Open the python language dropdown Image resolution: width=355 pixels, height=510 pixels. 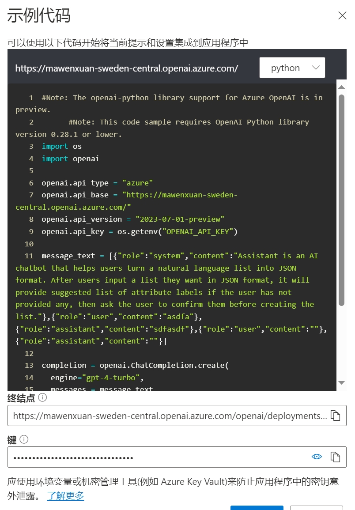[x=292, y=68]
